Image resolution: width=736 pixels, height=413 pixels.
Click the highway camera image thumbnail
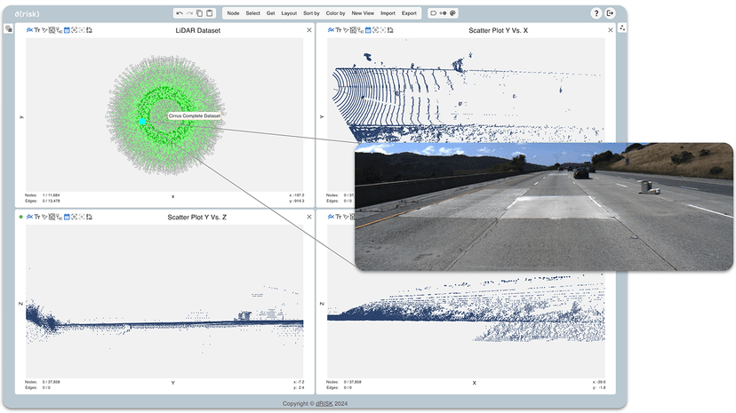pyautogui.click(x=544, y=206)
